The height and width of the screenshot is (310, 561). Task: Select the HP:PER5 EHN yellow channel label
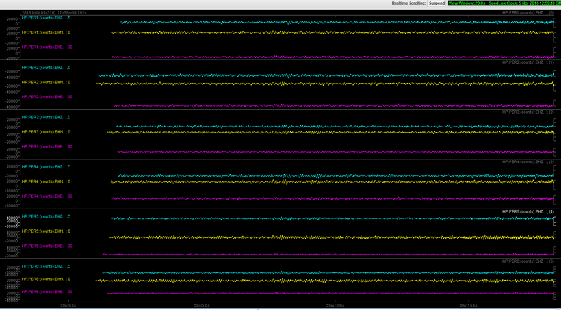46,231
